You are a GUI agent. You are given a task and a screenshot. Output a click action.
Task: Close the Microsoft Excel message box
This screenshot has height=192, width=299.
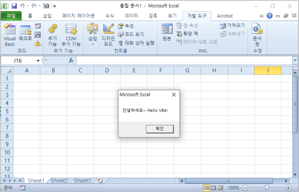(174, 95)
